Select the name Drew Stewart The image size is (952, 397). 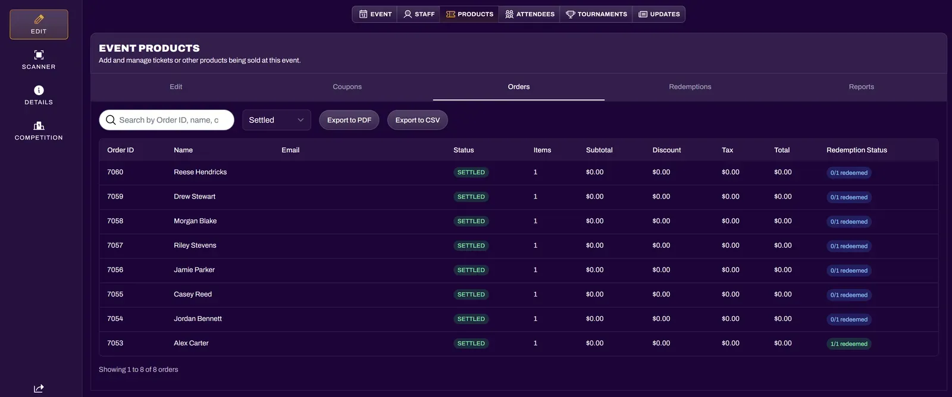click(x=195, y=197)
